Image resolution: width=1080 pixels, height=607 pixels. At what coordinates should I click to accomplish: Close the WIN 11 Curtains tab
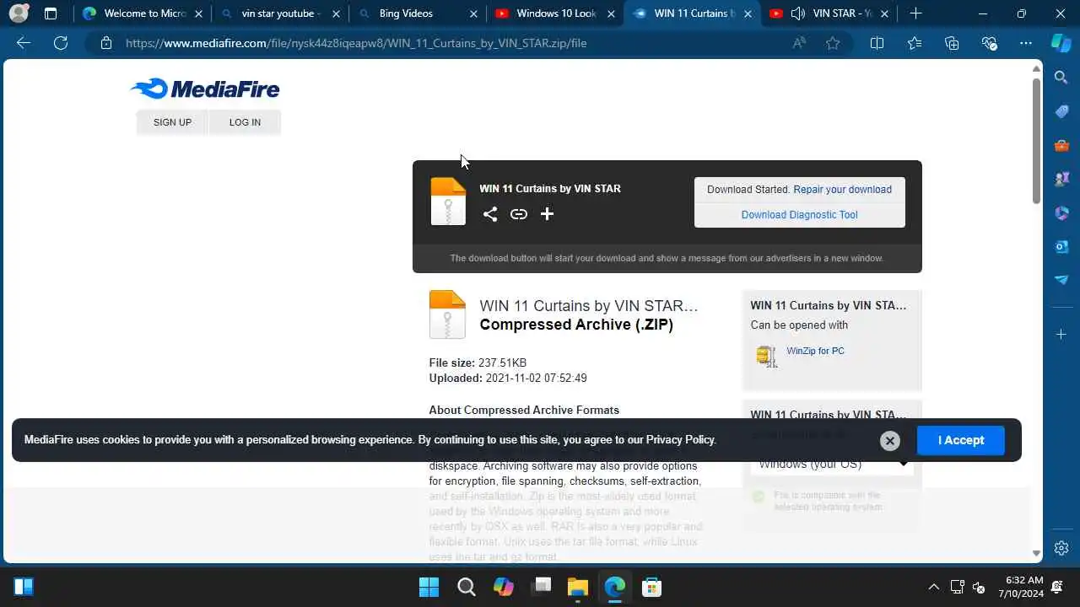(x=748, y=13)
